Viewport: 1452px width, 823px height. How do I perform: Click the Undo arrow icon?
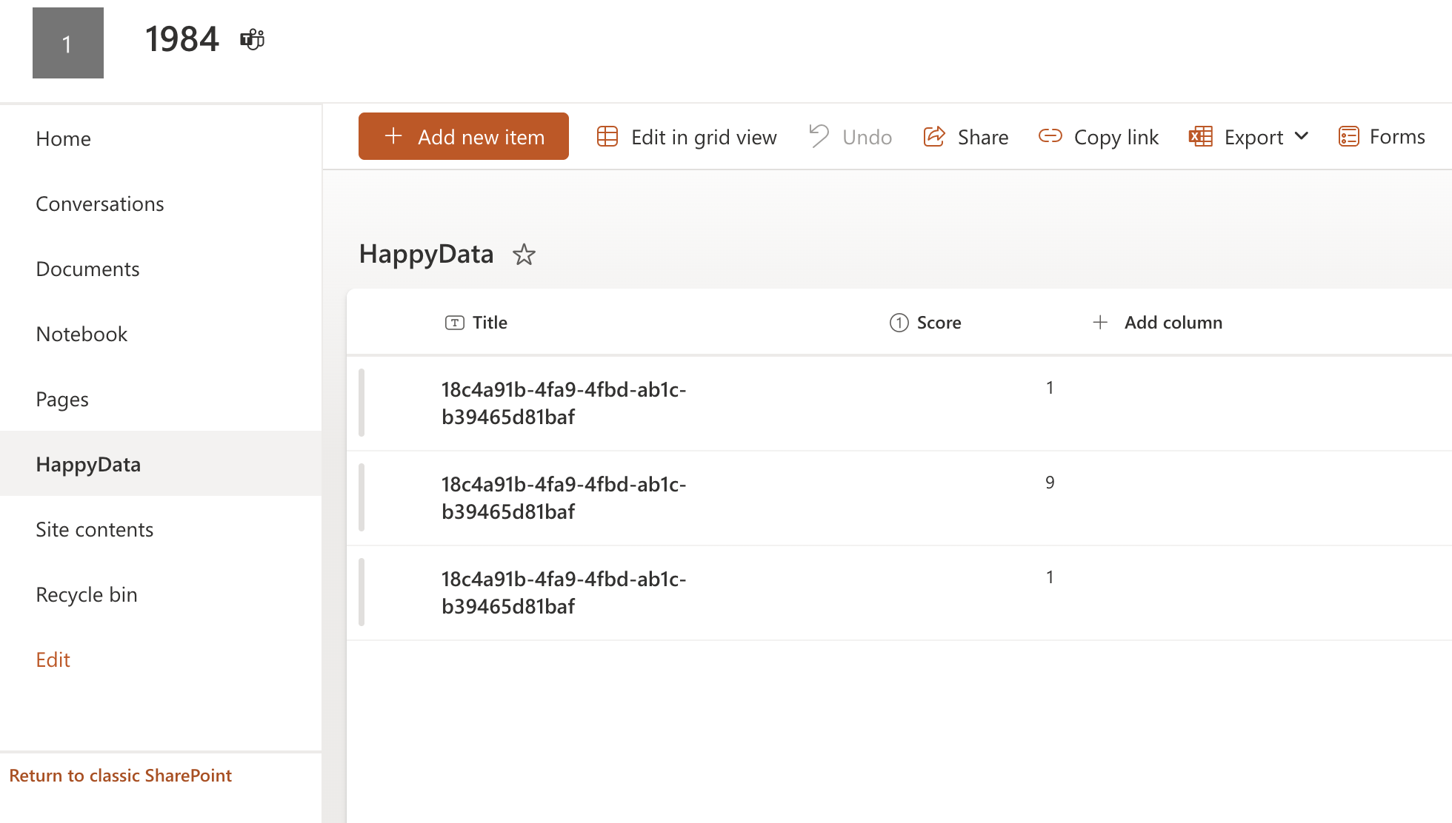tap(819, 137)
